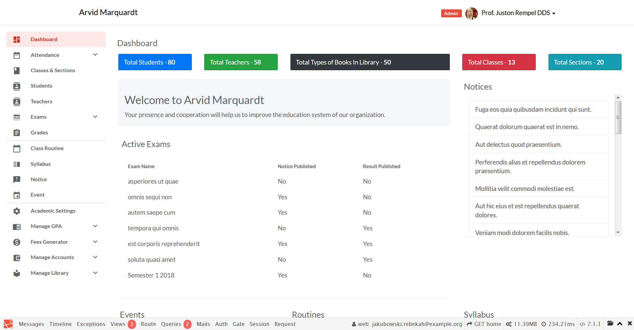The height and width of the screenshot is (330, 634).
Task: Click the Students ID card icon
Action: click(x=17, y=86)
